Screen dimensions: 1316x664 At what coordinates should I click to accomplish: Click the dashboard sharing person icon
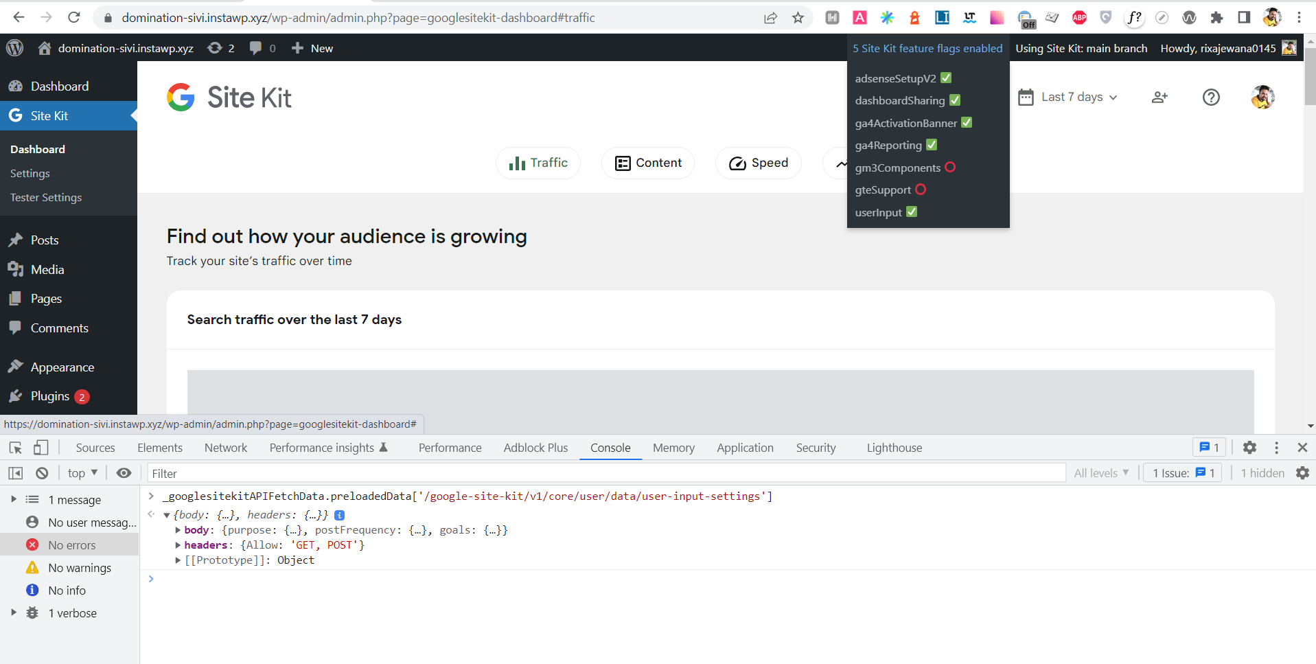[x=1159, y=97]
